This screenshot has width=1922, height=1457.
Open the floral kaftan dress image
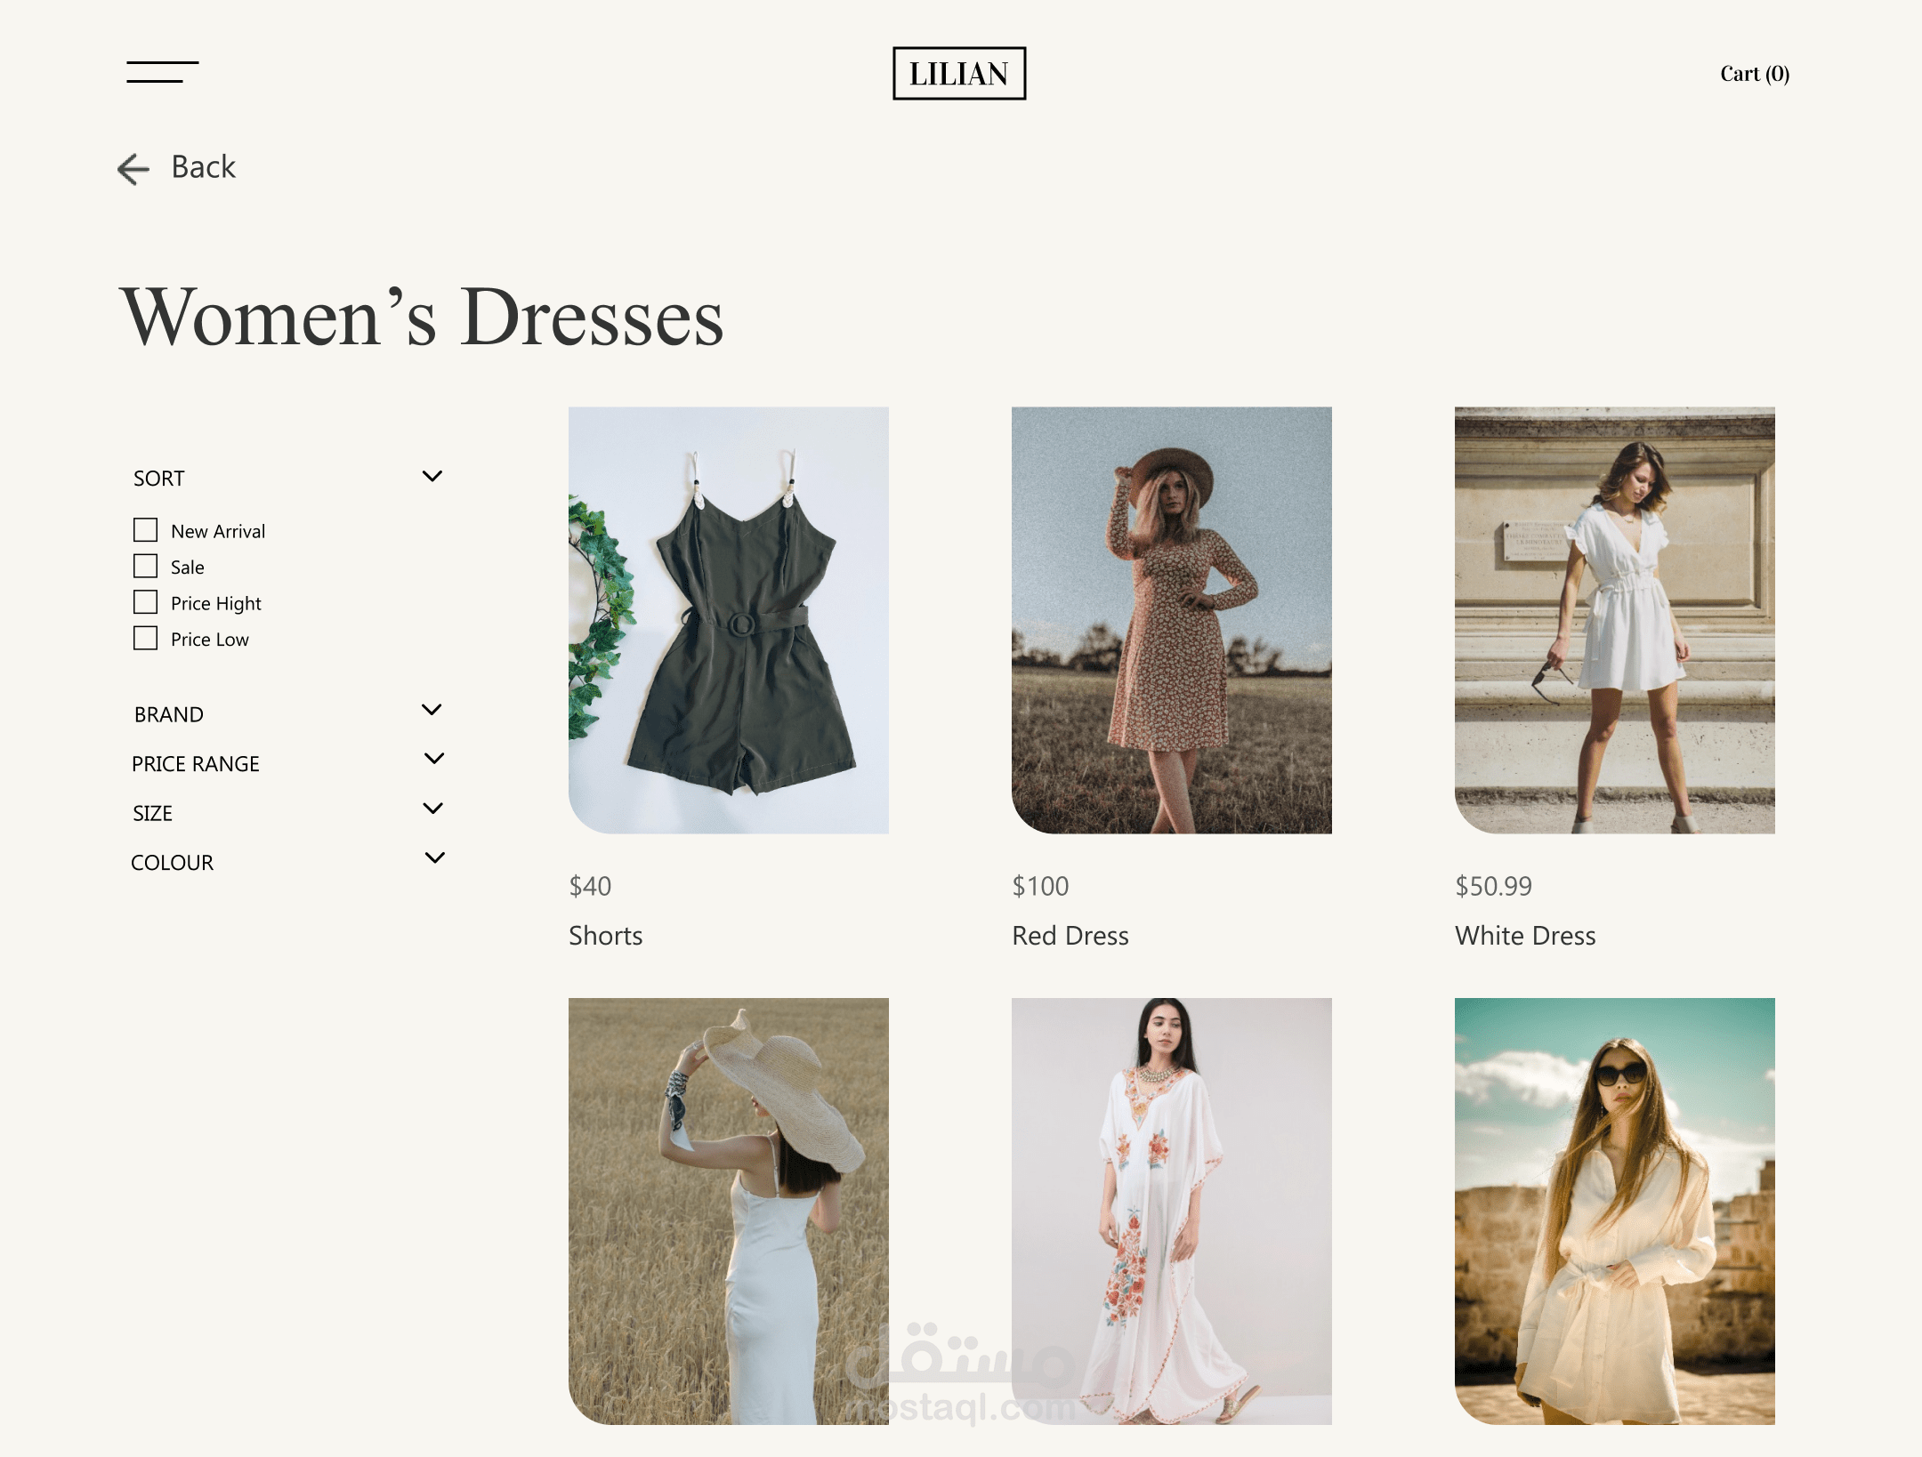click(1171, 1211)
